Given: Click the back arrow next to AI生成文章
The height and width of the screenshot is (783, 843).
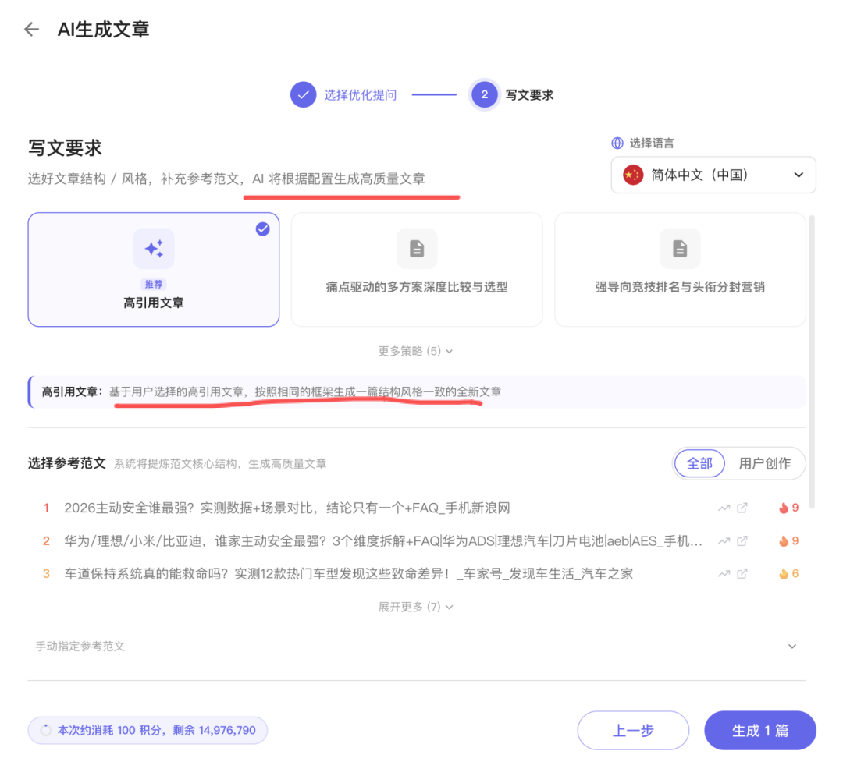Looking at the screenshot, I should [x=32, y=29].
